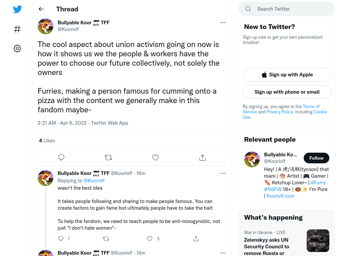The height and width of the screenshot is (256, 341).
Task: Follow Bullyable Koor in Relevant people
Action: click(316, 158)
